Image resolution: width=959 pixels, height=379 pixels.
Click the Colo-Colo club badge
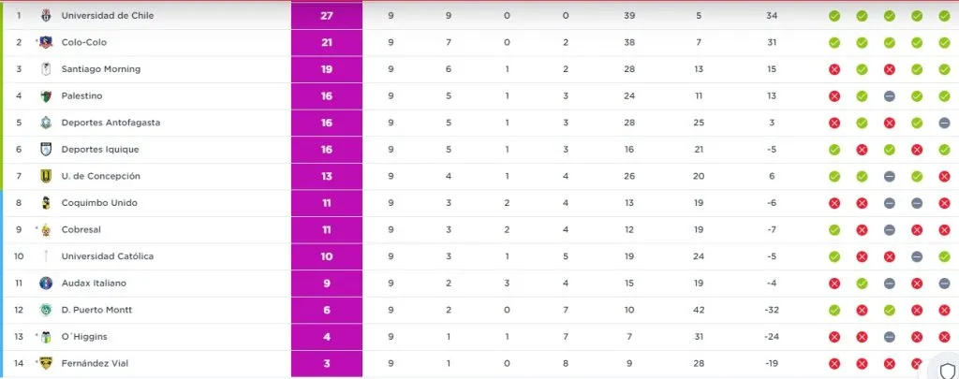44,42
